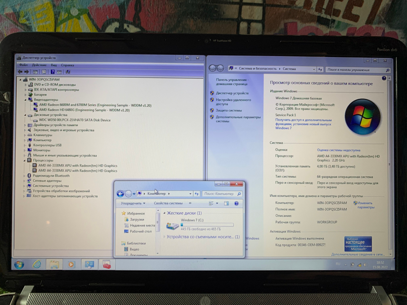This screenshot has width=407, height=305.
Task: Click the DVD и CD-ROM дисководы icon
Action: (31, 85)
